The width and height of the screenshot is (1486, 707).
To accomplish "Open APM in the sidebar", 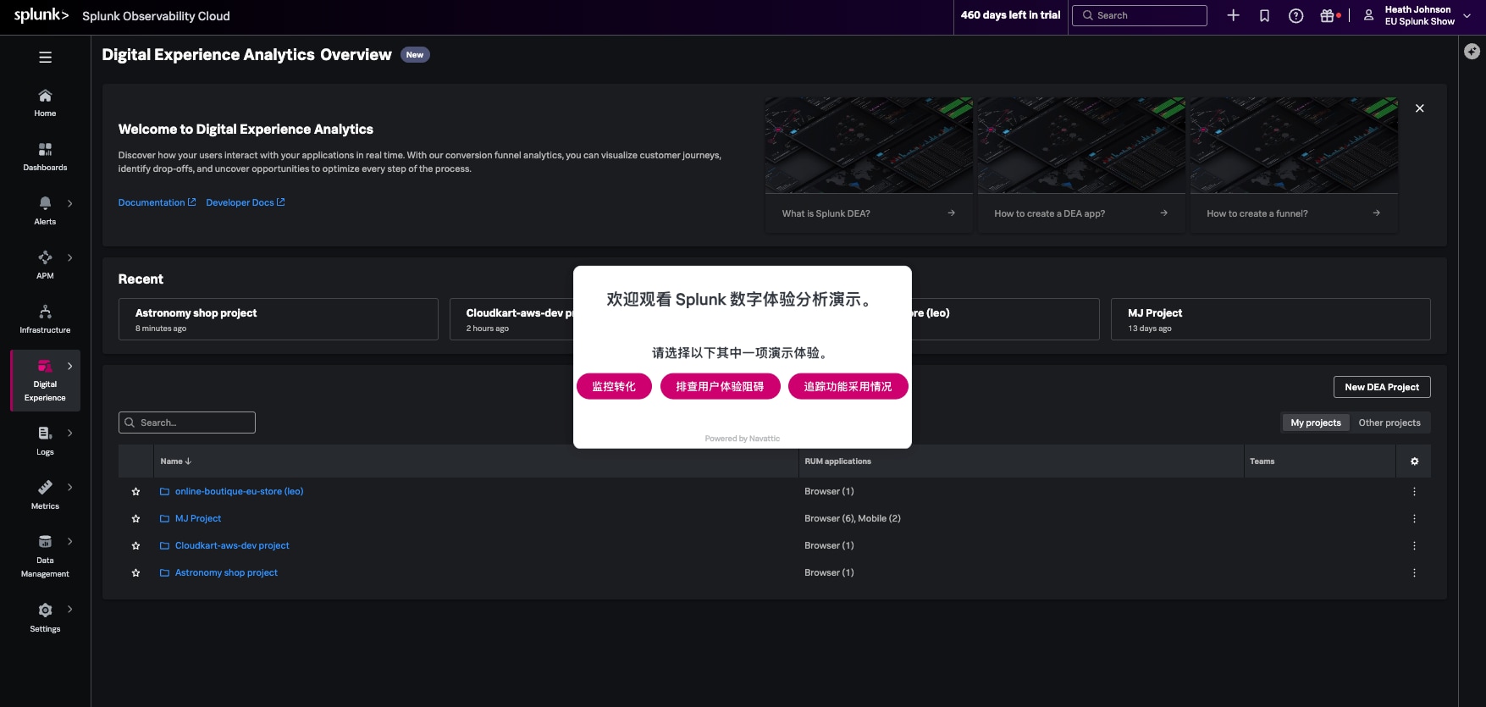I will (x=45, y=265).
